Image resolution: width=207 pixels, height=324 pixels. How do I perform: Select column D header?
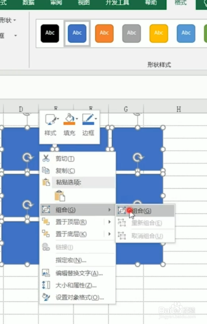(21, 109)
